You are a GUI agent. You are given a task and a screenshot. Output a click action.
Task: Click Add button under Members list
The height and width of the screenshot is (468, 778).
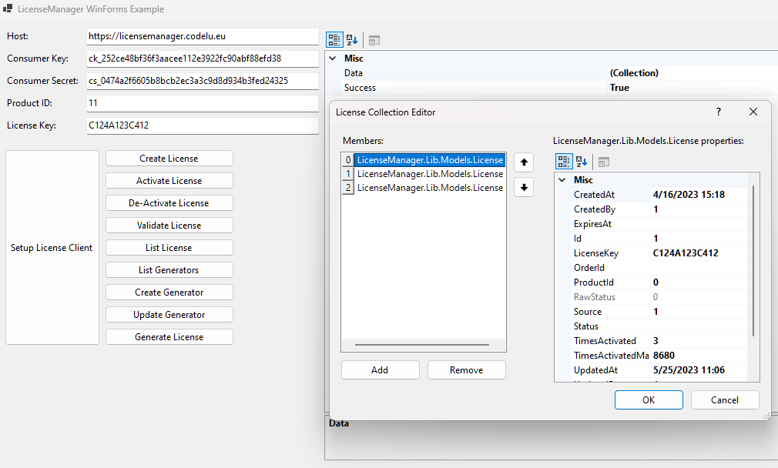pos(380,369)
